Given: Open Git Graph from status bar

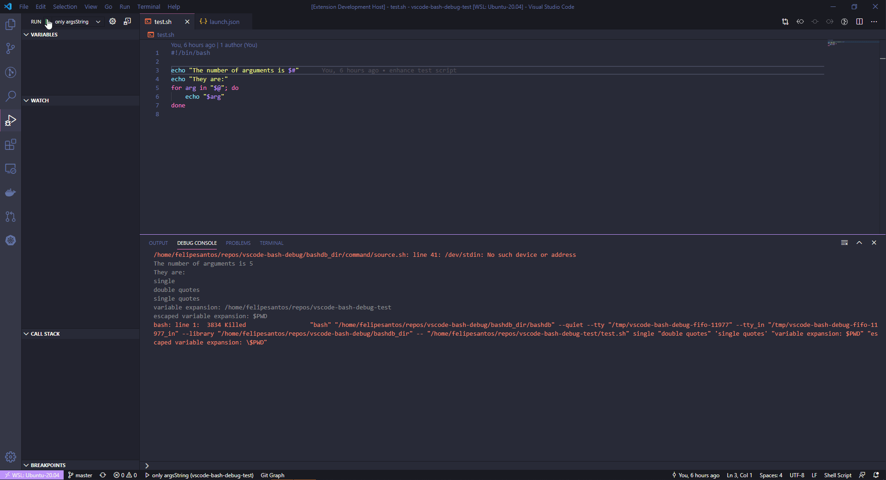Looking at the screenshot, I should coord(273,475).
